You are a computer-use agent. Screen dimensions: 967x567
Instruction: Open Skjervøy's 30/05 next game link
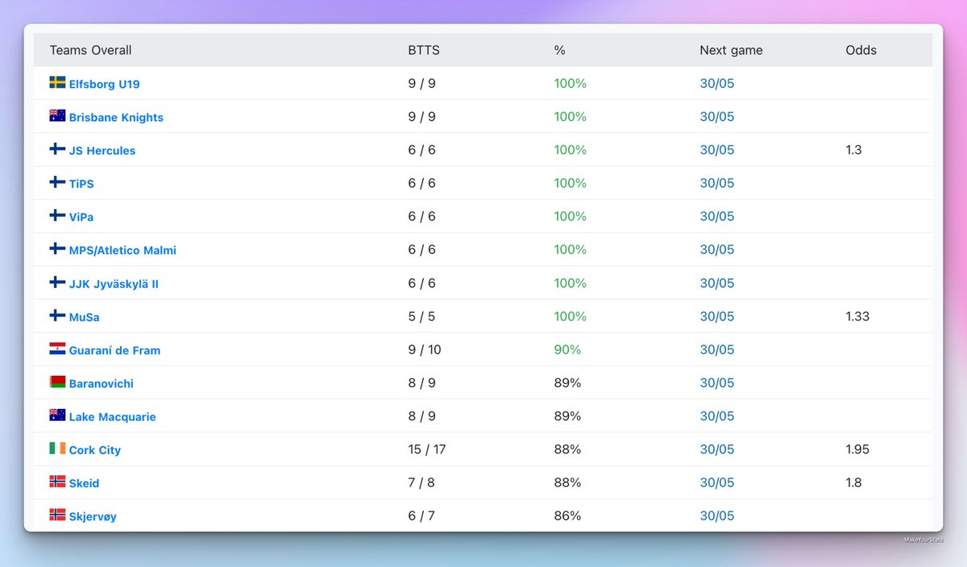point(717,515)
